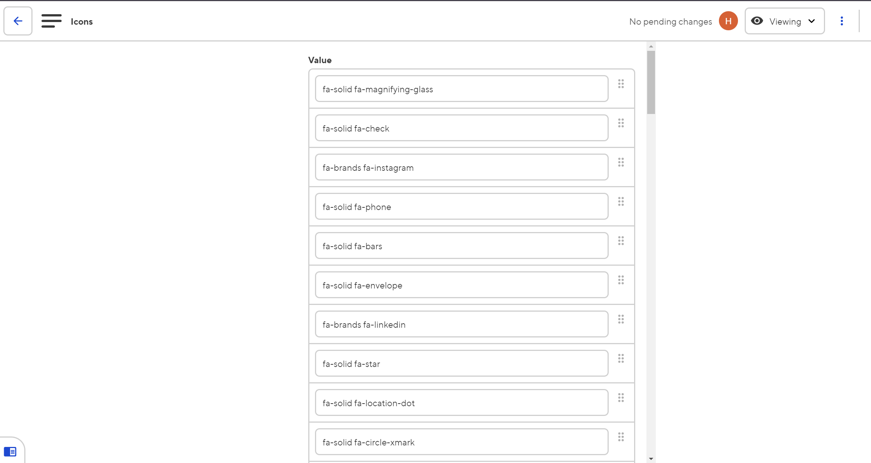The height and width of the screenshot is (463, 871).
Task: Click the back navigation arrow icon
Action: click(x=18, y=21)
